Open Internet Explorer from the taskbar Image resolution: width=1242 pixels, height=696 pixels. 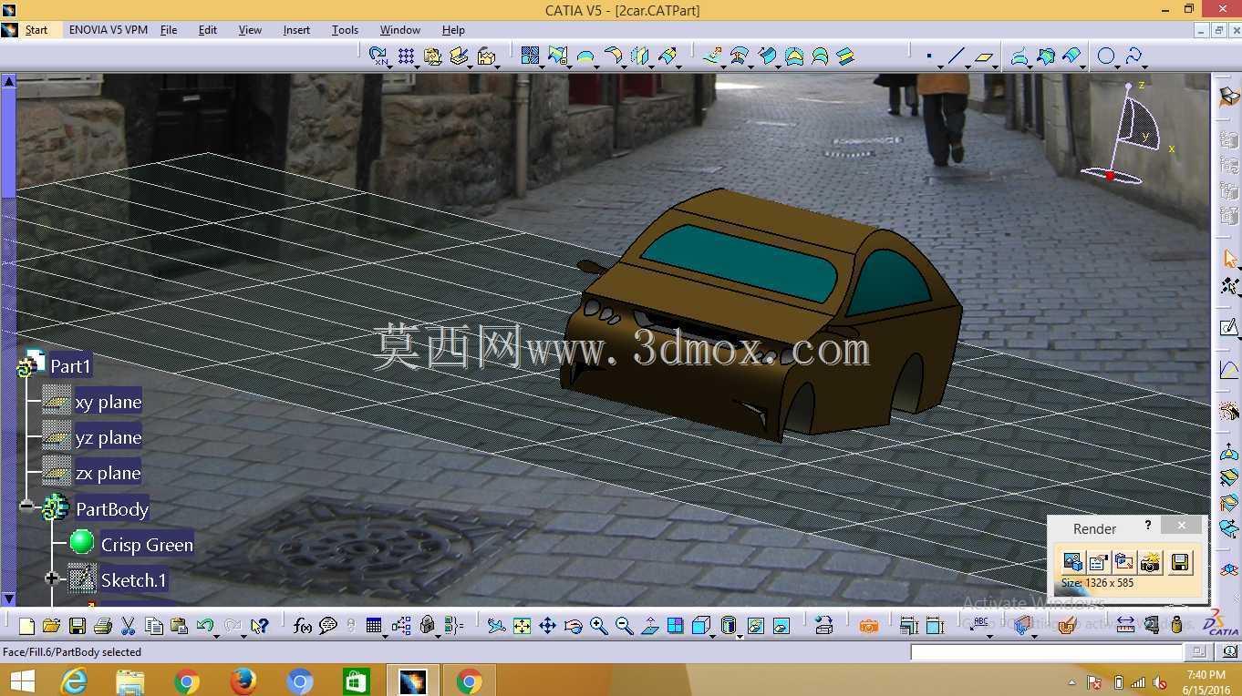click(x=74, y=681)
